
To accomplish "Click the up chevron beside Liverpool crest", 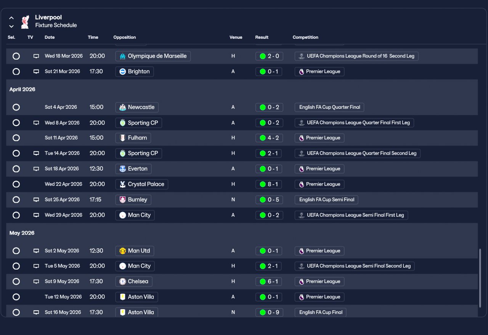I will [x=11, y=18].
